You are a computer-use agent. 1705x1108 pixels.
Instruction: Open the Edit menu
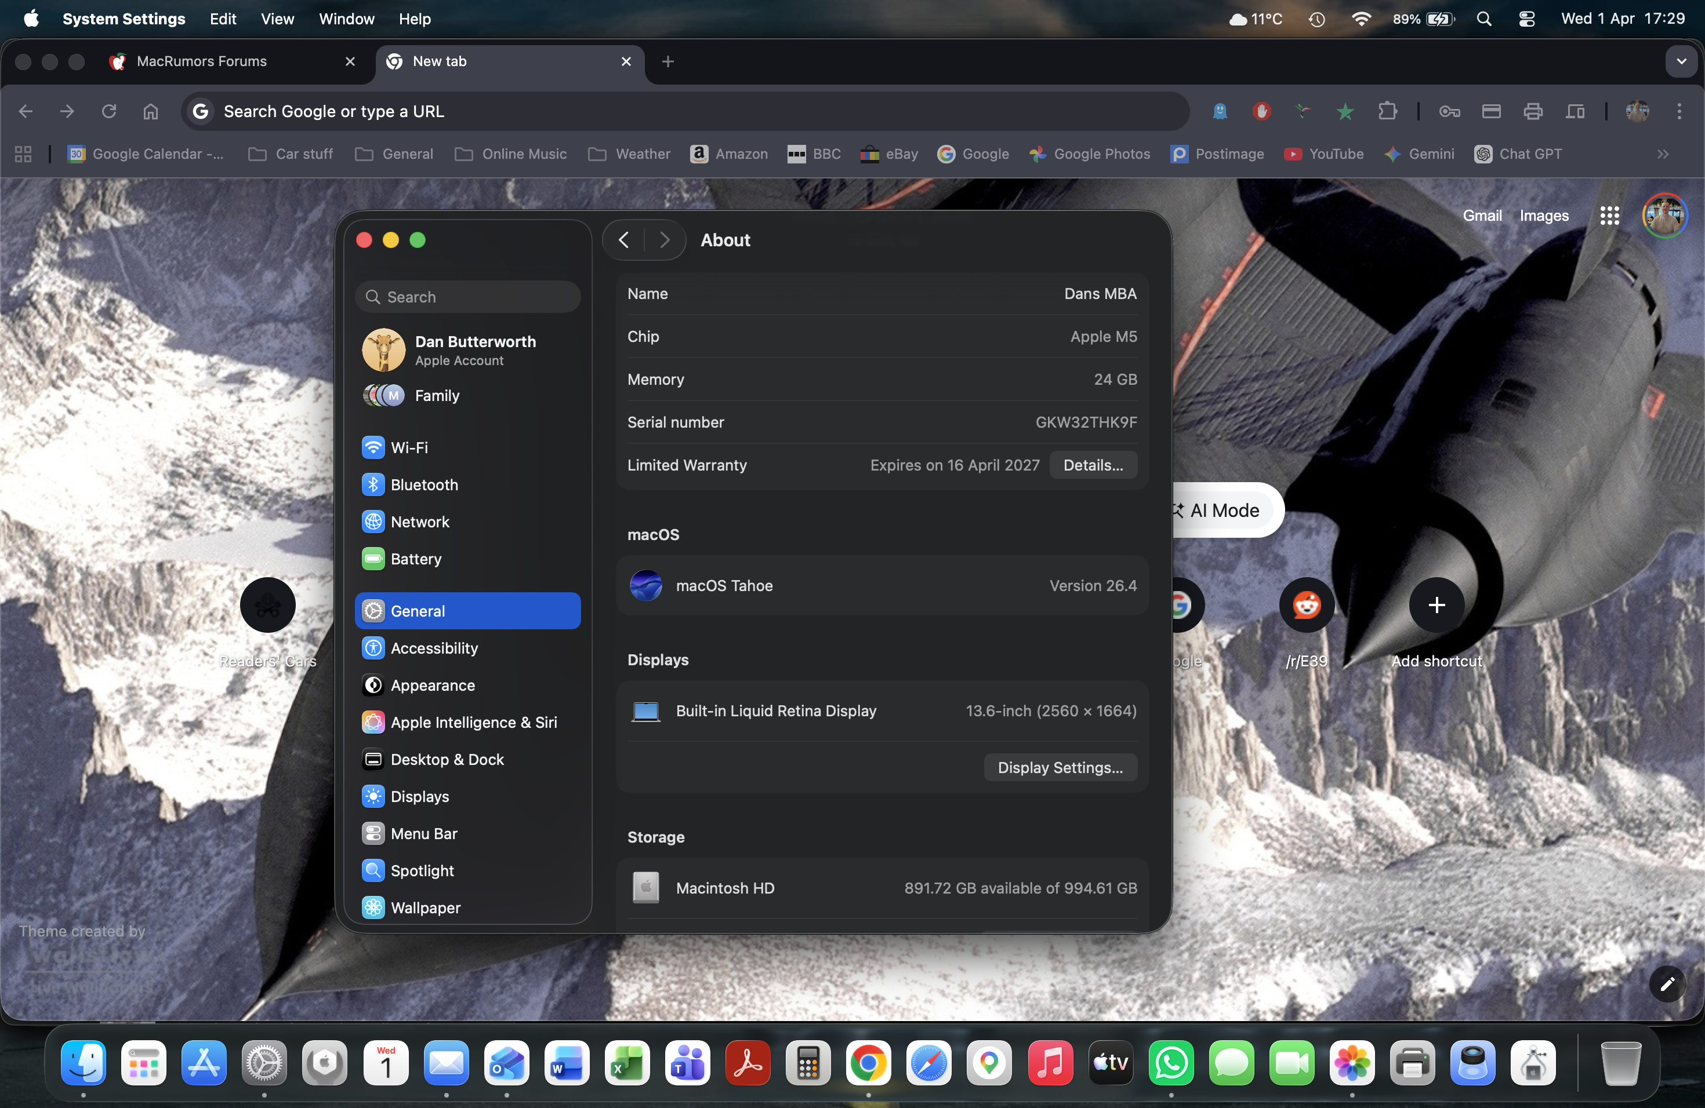click(223, 19)
